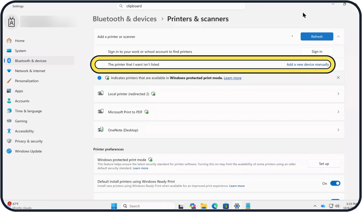Click Sign in for work or school account
Screen dimensions: 362x212
(x=317, y=51)
